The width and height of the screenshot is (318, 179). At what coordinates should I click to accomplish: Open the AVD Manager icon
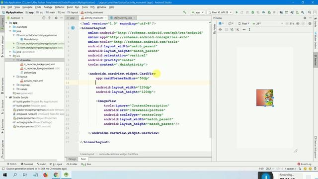click(x=297, y=12)
